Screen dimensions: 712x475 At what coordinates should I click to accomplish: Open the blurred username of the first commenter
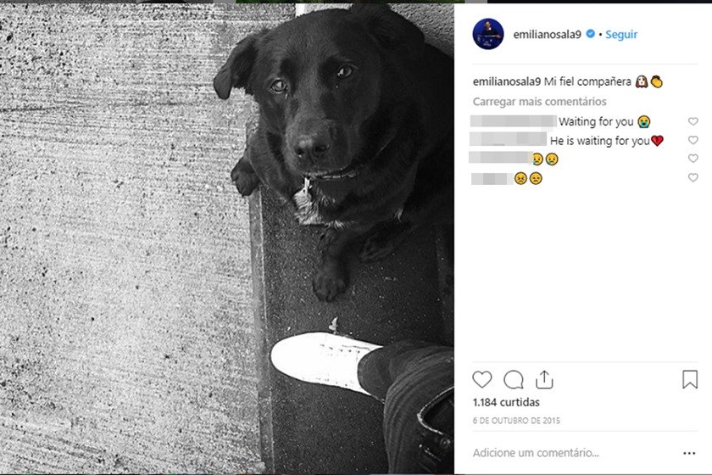point(514,121)
